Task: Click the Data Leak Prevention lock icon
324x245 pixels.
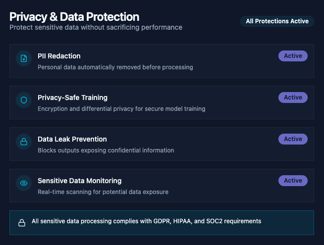Action: click(x=24, y=142)
